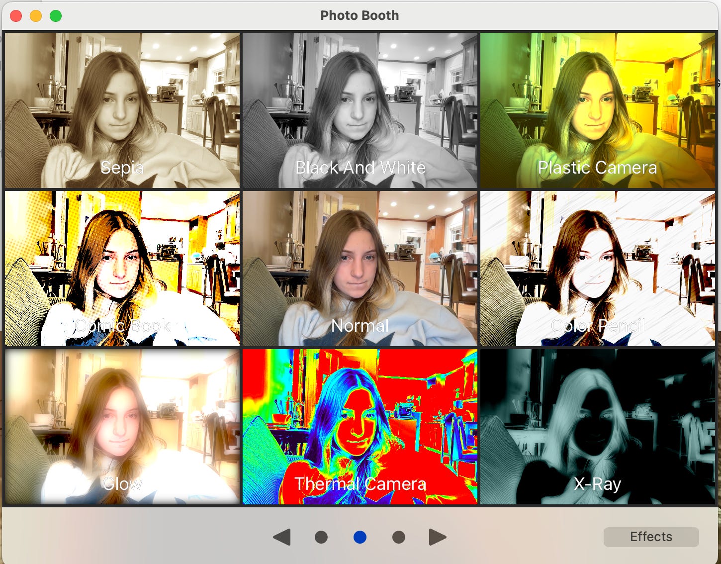Go to previous effects page arrow
The height and width of the screenshot is (564, 721).
[x=282, y=537]
